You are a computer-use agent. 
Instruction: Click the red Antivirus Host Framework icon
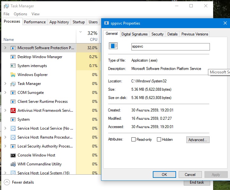(x=13, y=110)
